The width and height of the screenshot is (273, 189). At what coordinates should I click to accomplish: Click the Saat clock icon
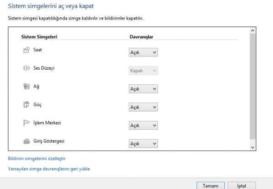coord(26,50)
